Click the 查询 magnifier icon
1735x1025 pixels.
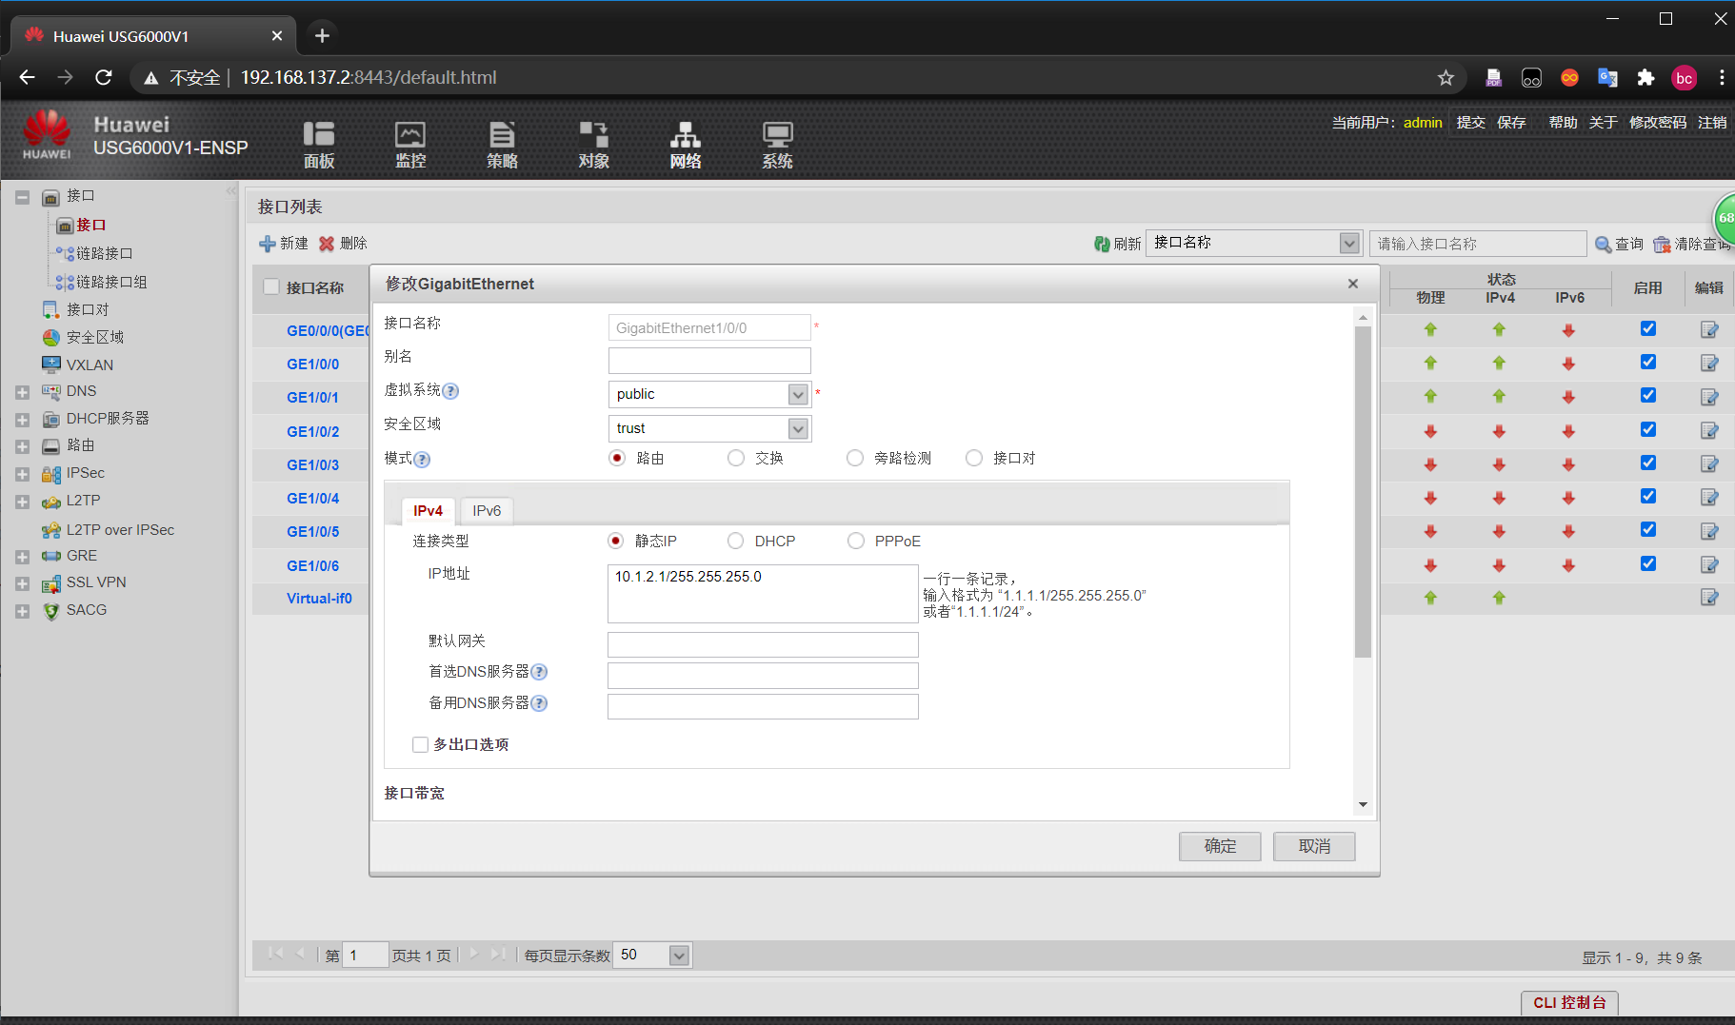click(1604, 245)
